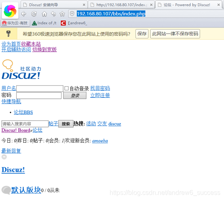Screen dimensions: 224x200
Task: Click the 用户名 input field
Action: [x=40, y=88]
